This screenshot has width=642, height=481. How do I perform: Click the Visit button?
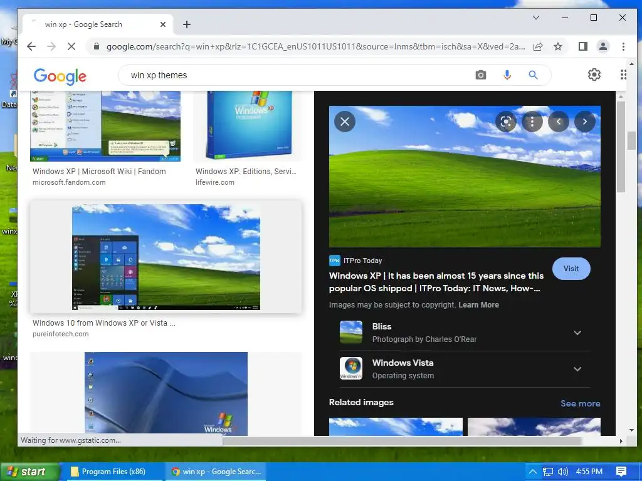571,269
